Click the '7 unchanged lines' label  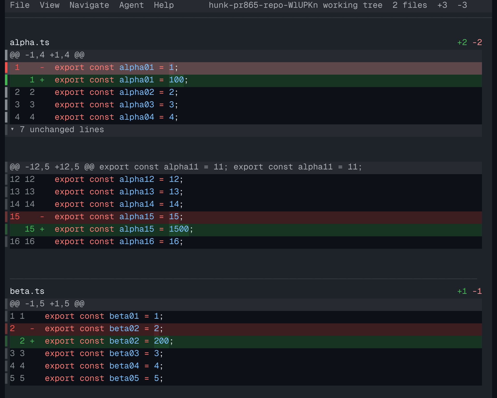(x=62, y=130)
